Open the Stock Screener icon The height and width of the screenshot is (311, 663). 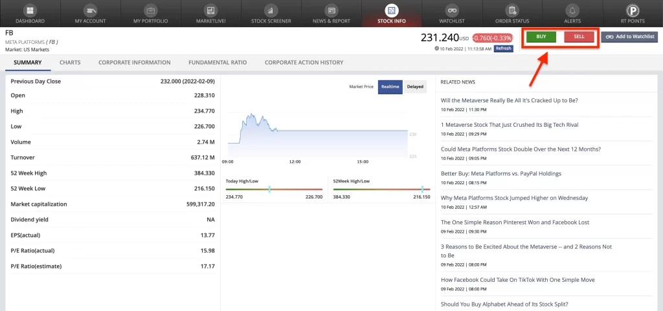click(x=271, y=10)
